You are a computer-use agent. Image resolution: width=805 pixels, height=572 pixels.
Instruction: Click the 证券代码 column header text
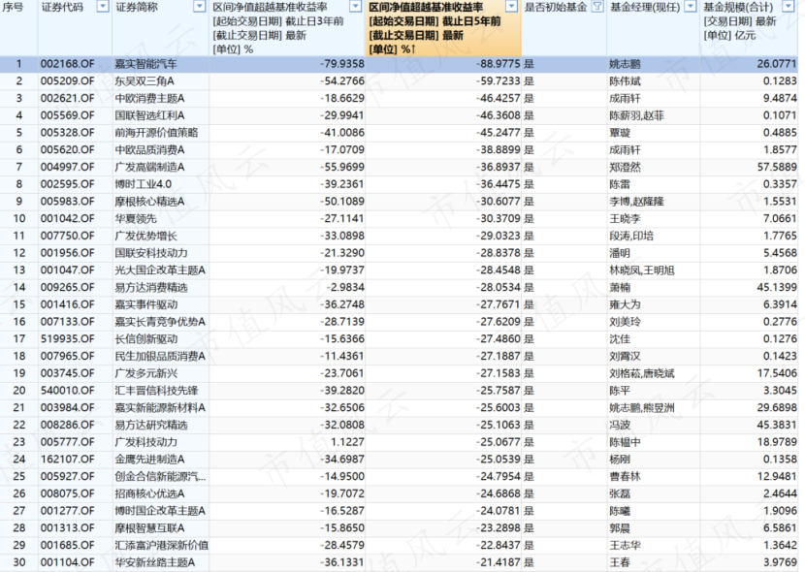pos(62,7)
